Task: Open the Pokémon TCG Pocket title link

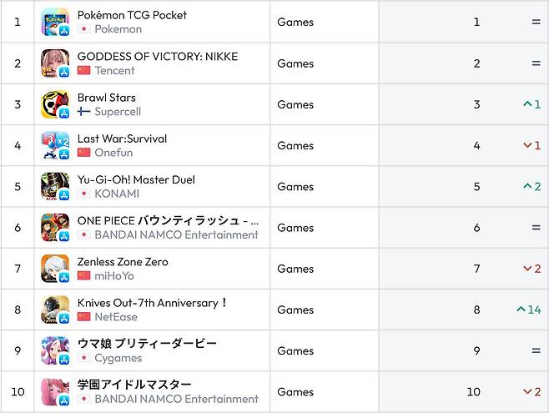Action: click(x=132, y=15)
